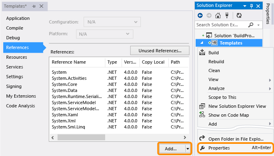Pin the Templates tab
274x156 pixels.
(x=34, y=6)
